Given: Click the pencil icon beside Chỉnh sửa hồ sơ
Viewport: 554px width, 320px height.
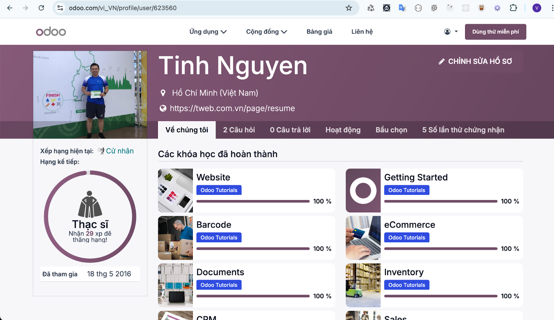Looking at the screenshot, I should pyautogui.click(x=441, y=62).
